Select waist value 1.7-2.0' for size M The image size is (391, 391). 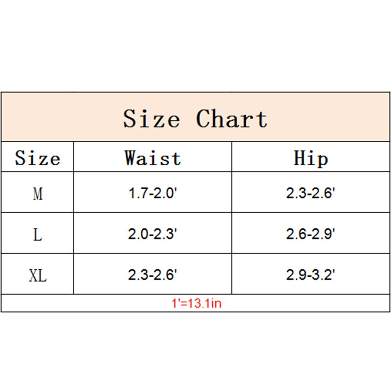click(152, 194)
